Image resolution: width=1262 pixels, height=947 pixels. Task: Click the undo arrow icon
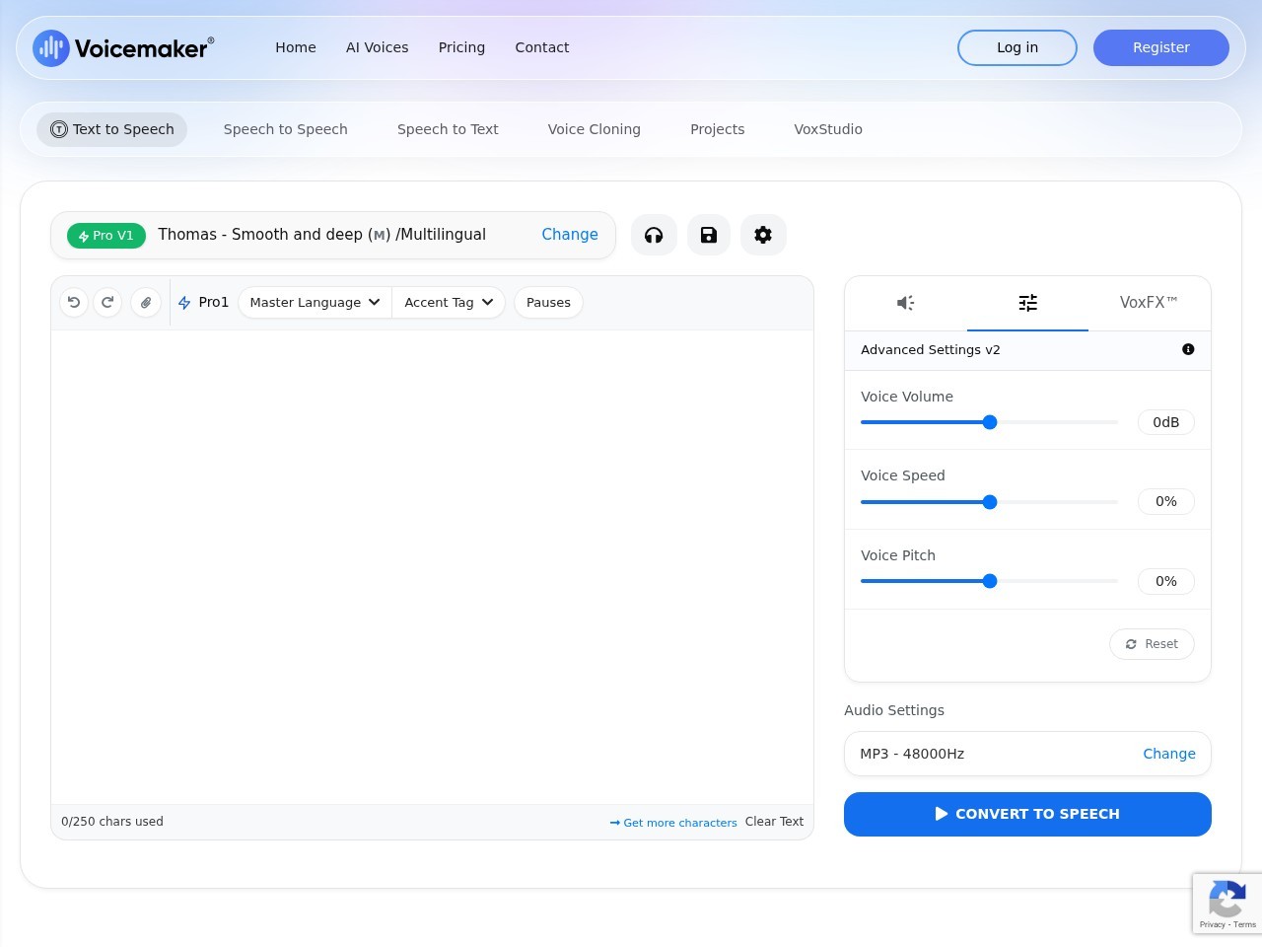click(x=74, y=303)
